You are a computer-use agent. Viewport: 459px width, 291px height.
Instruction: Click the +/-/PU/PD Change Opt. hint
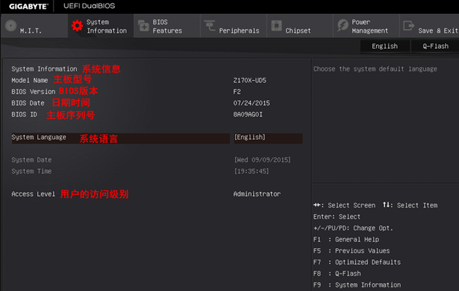tap(353, 228)
